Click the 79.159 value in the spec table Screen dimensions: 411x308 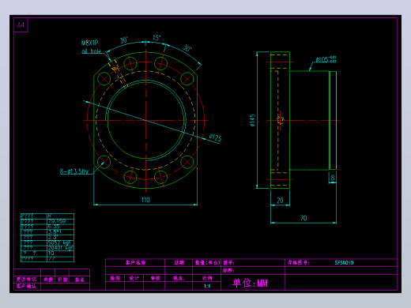click(57, 221)
